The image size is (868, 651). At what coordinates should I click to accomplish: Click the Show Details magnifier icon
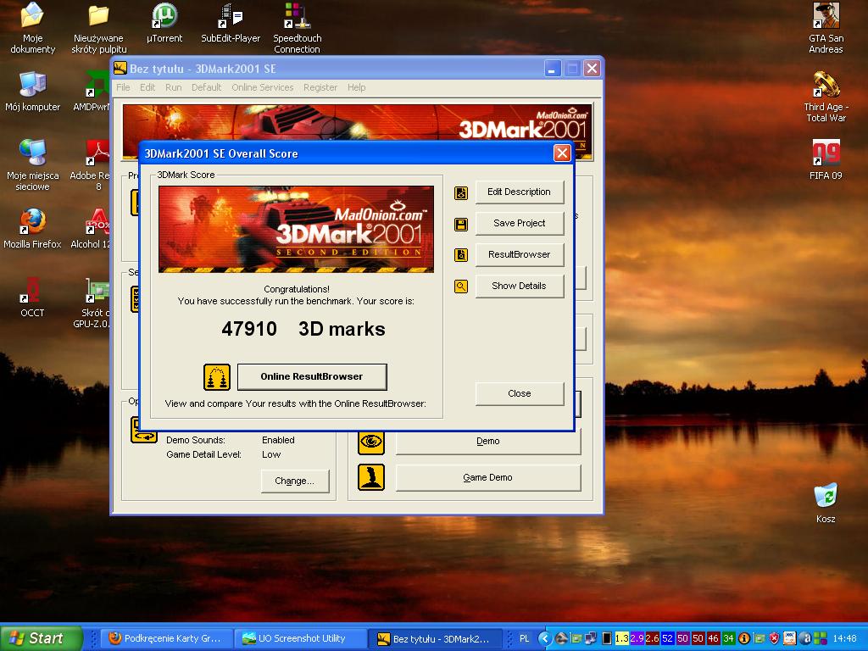[460, 287]
